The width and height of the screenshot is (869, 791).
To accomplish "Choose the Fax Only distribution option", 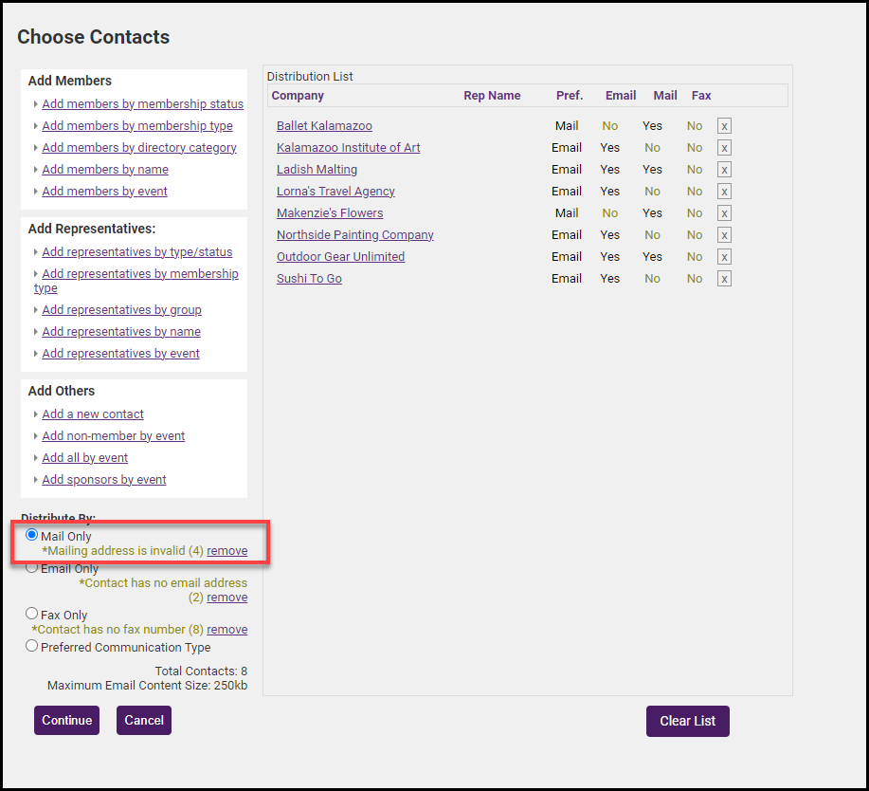I will pos(32,614).
